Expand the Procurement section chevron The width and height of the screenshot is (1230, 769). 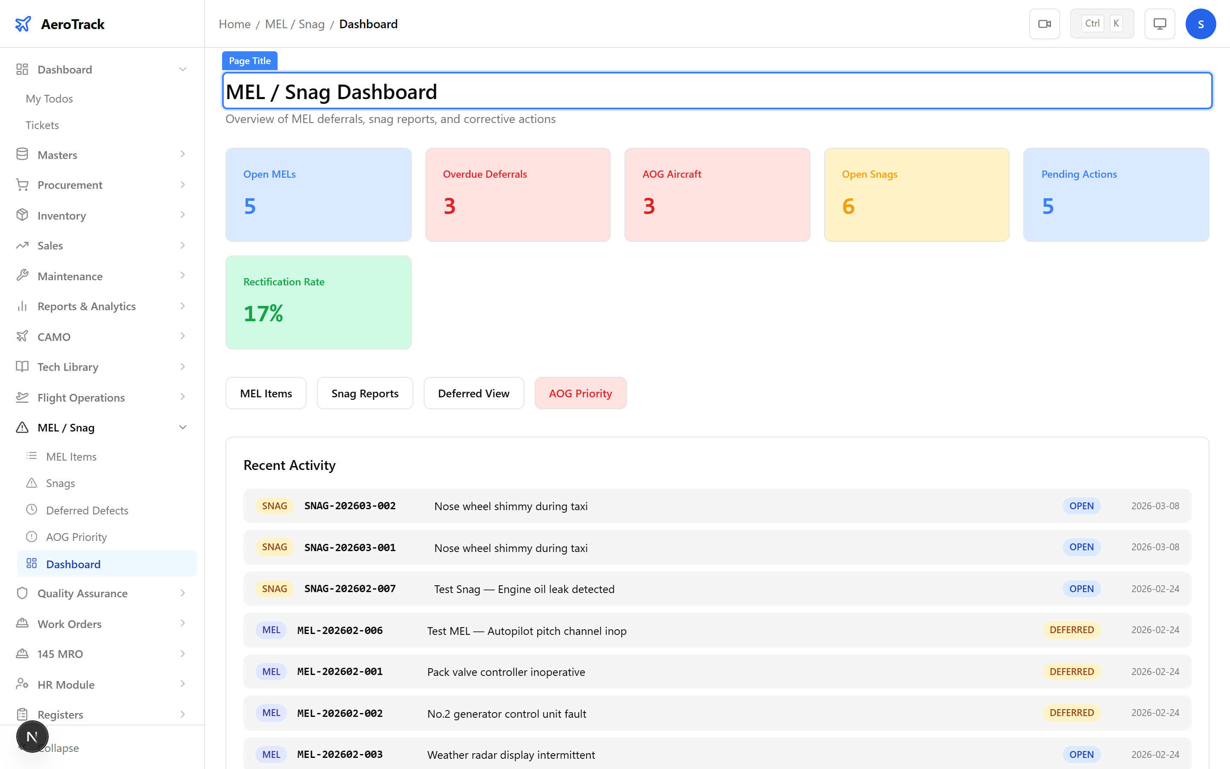182,184
